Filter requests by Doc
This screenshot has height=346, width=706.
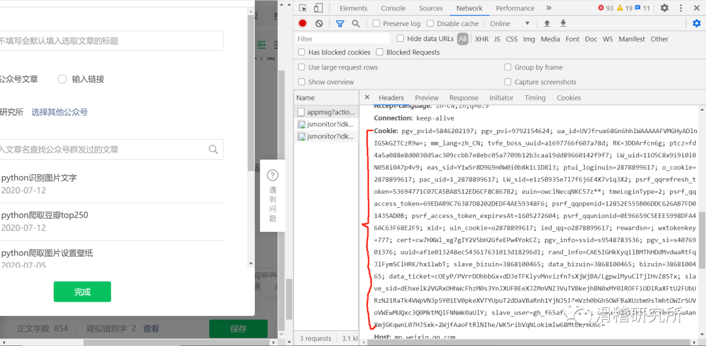click(591, 39)
